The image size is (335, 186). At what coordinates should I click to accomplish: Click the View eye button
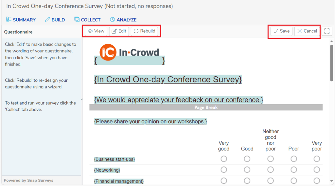click(x=96, y=31)
